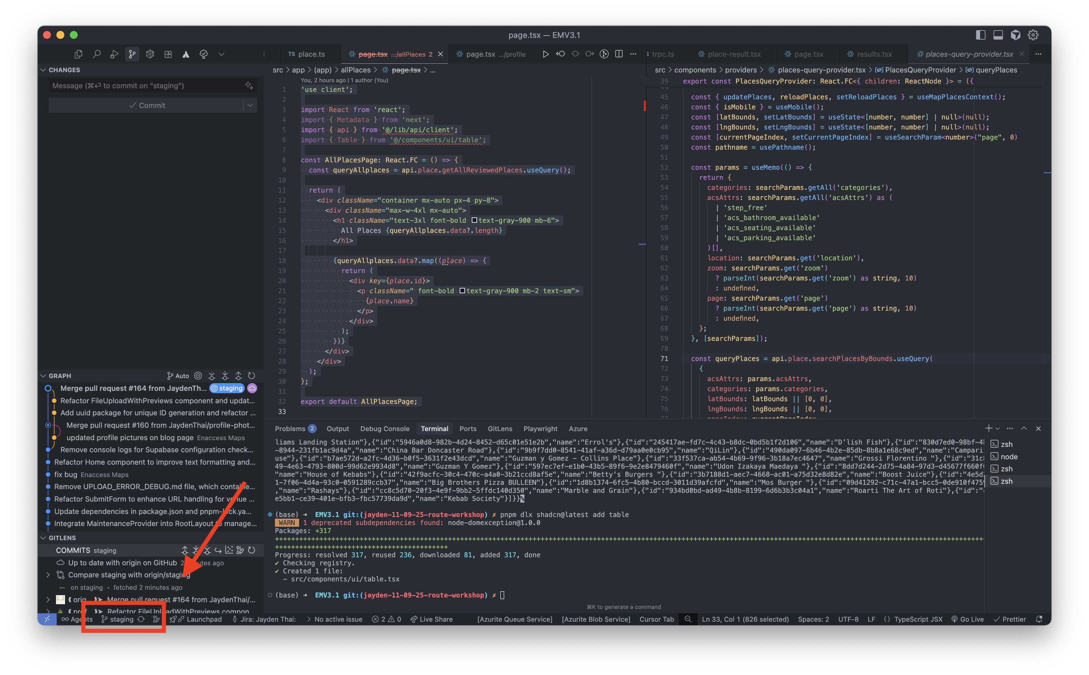The height and width of the screenshot is (675, 1089).
Task: Click GitLens Commits switch-branch arrow icon
Action: point(218,551)
